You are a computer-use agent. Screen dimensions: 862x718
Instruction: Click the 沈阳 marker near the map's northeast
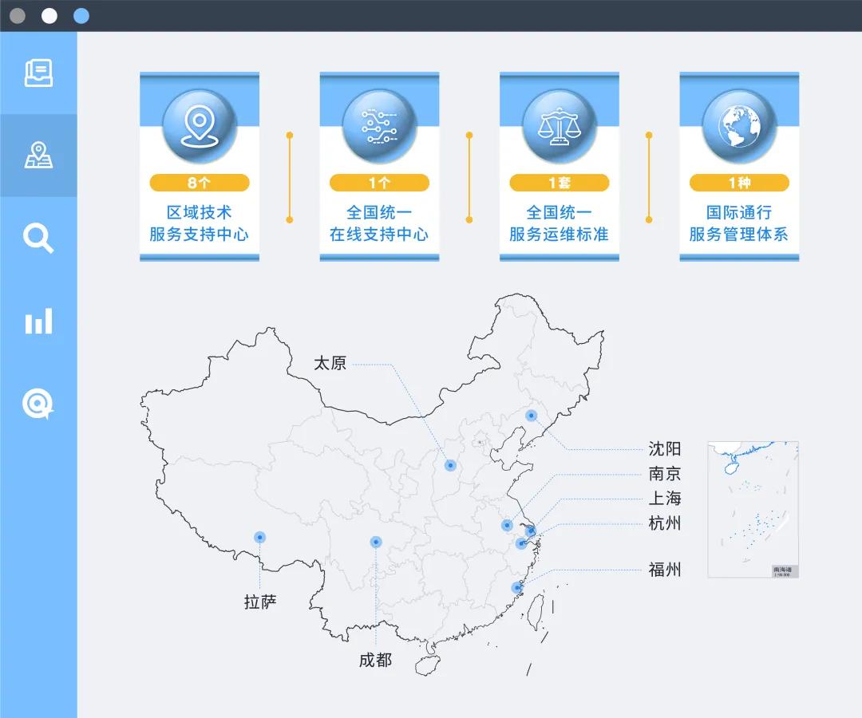531,416
